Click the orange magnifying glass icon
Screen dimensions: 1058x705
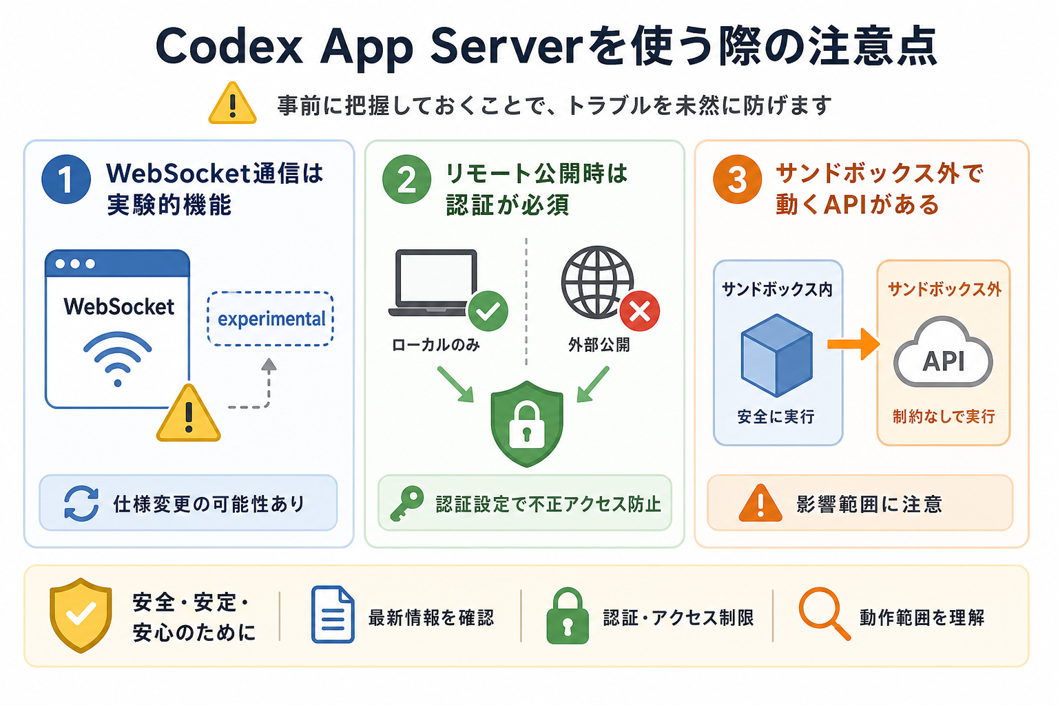[824, 614]
